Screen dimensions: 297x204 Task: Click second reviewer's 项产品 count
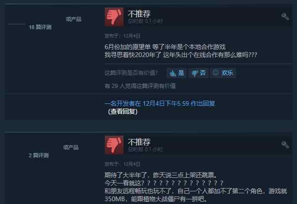pyautogui.click(x=71, y=147)
